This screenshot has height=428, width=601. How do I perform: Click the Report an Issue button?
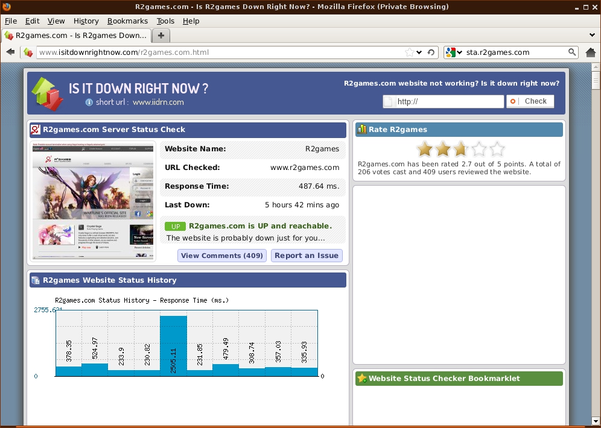click(307, 256)
